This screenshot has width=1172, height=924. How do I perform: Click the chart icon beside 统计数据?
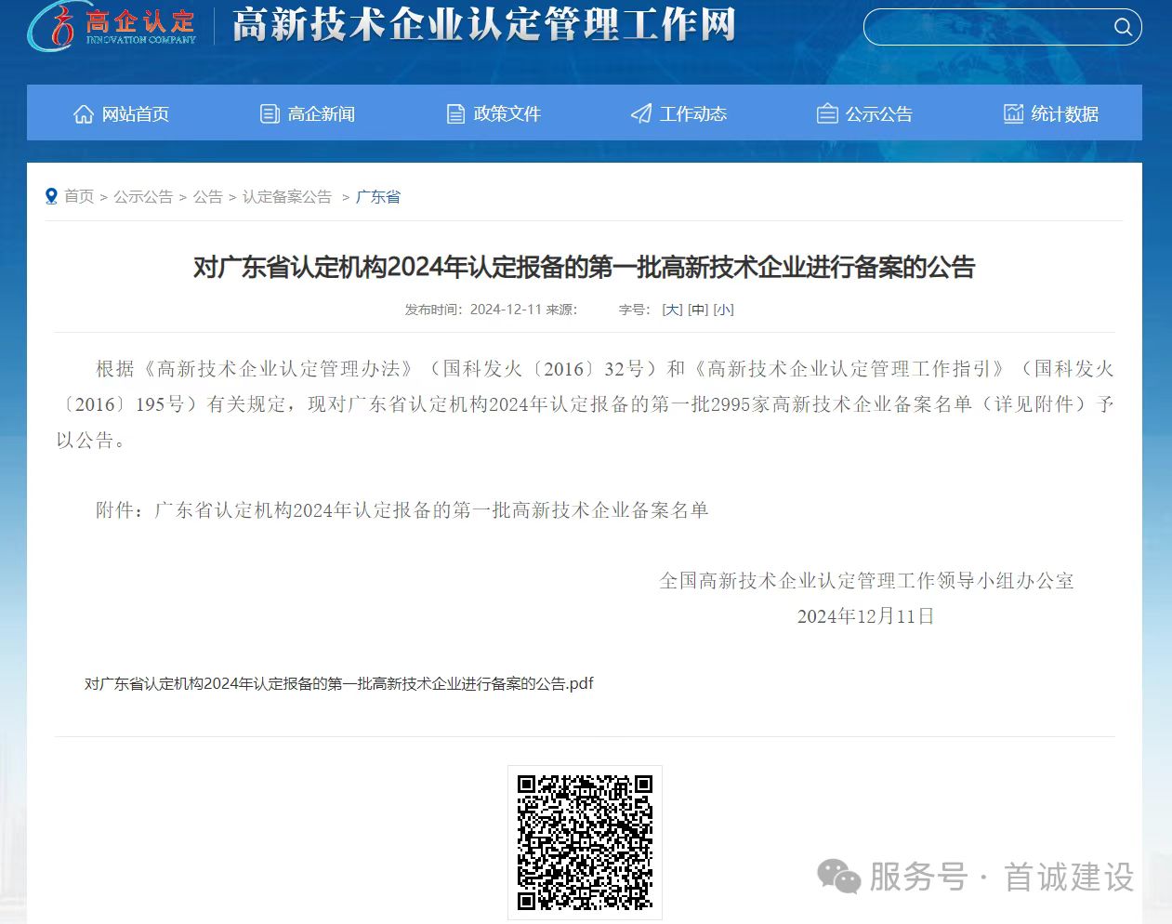1013,114
